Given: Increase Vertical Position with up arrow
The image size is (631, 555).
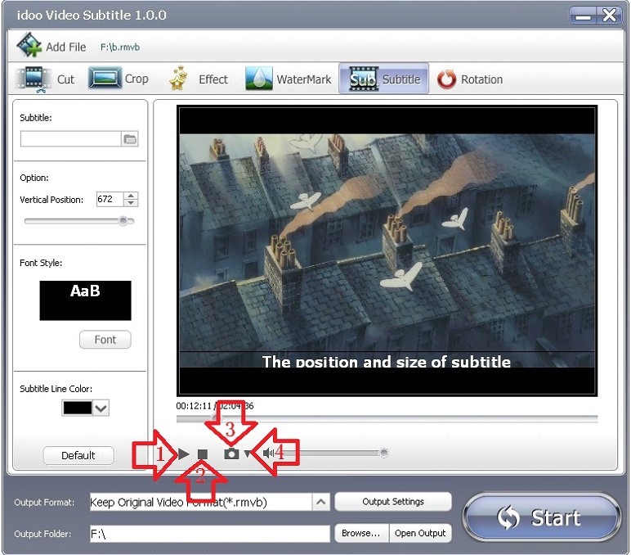Looking at the screenshot, I should point(131,196).
